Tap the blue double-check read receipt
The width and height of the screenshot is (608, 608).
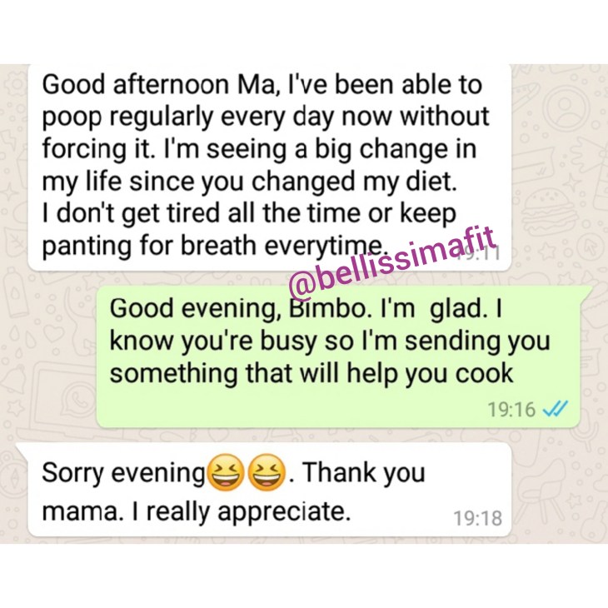556,408
